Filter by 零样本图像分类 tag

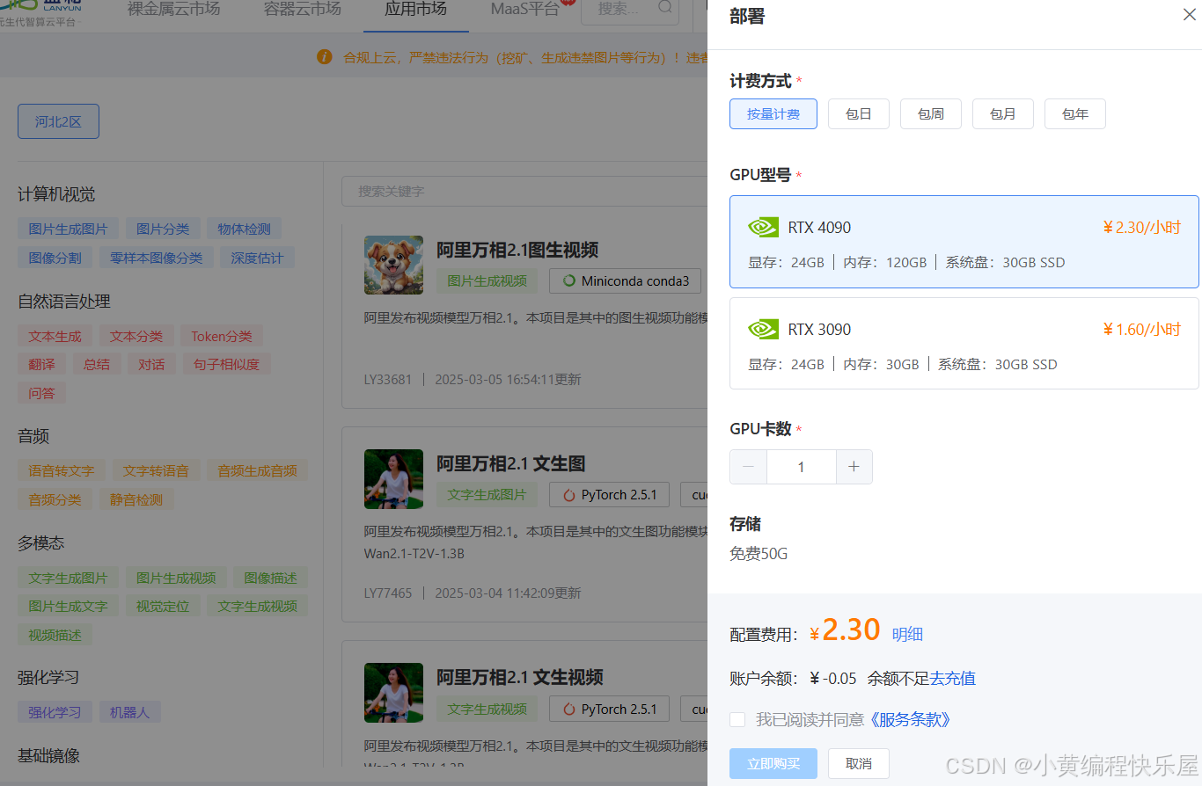[156, 258]
